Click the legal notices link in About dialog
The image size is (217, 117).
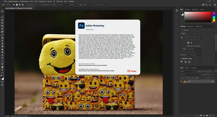coord(97,71)
